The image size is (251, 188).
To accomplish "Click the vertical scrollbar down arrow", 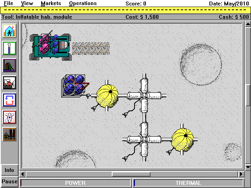I will coord(248,167).
